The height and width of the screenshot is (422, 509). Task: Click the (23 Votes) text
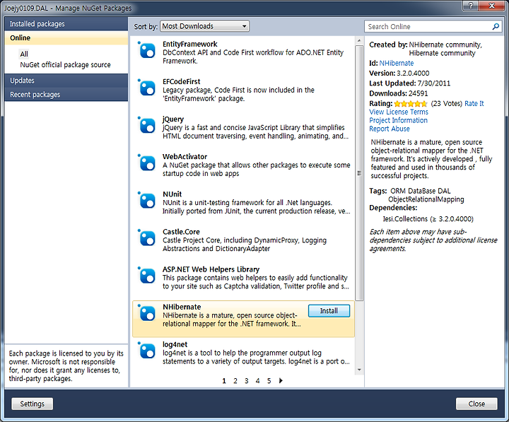coord(446,103)
